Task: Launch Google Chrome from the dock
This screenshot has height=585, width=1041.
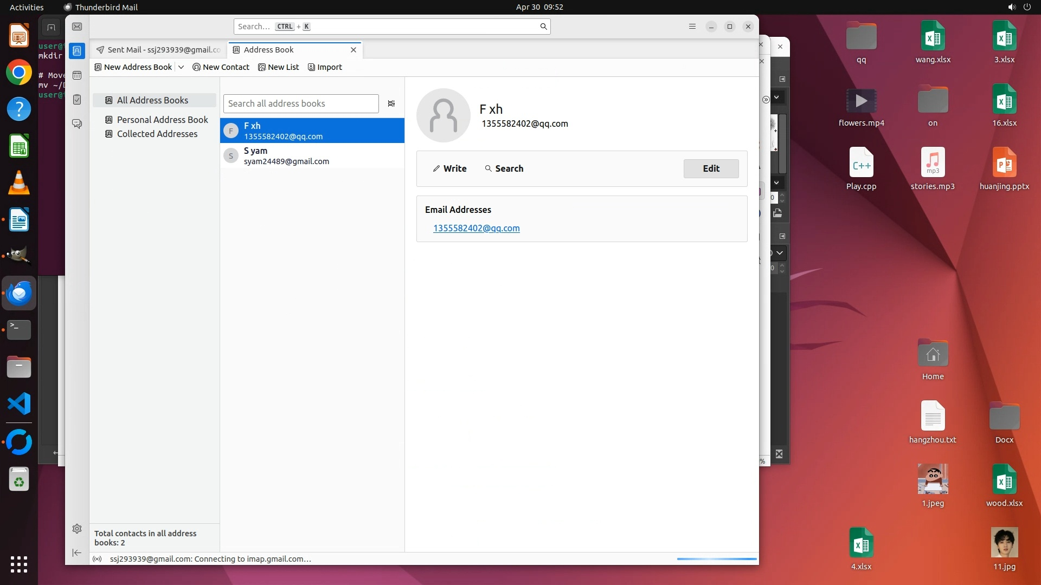Action: (19, 73)
